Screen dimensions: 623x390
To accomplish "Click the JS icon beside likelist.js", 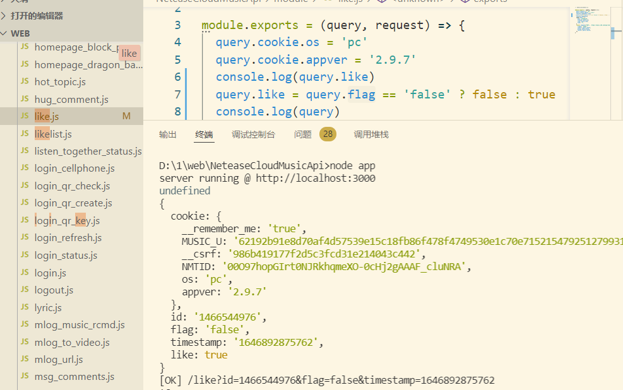I will click(x=24, y=133).
